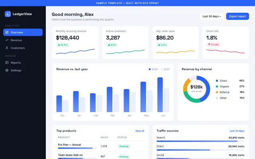The width and height of the screenshot is (255, 159).
Task: Click the Reports table icon
Action: (x=7, y=62)
